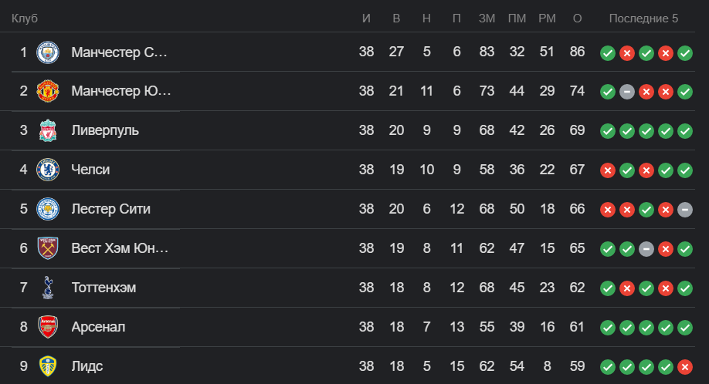Click the Арсенал team name

click(98, 327)
